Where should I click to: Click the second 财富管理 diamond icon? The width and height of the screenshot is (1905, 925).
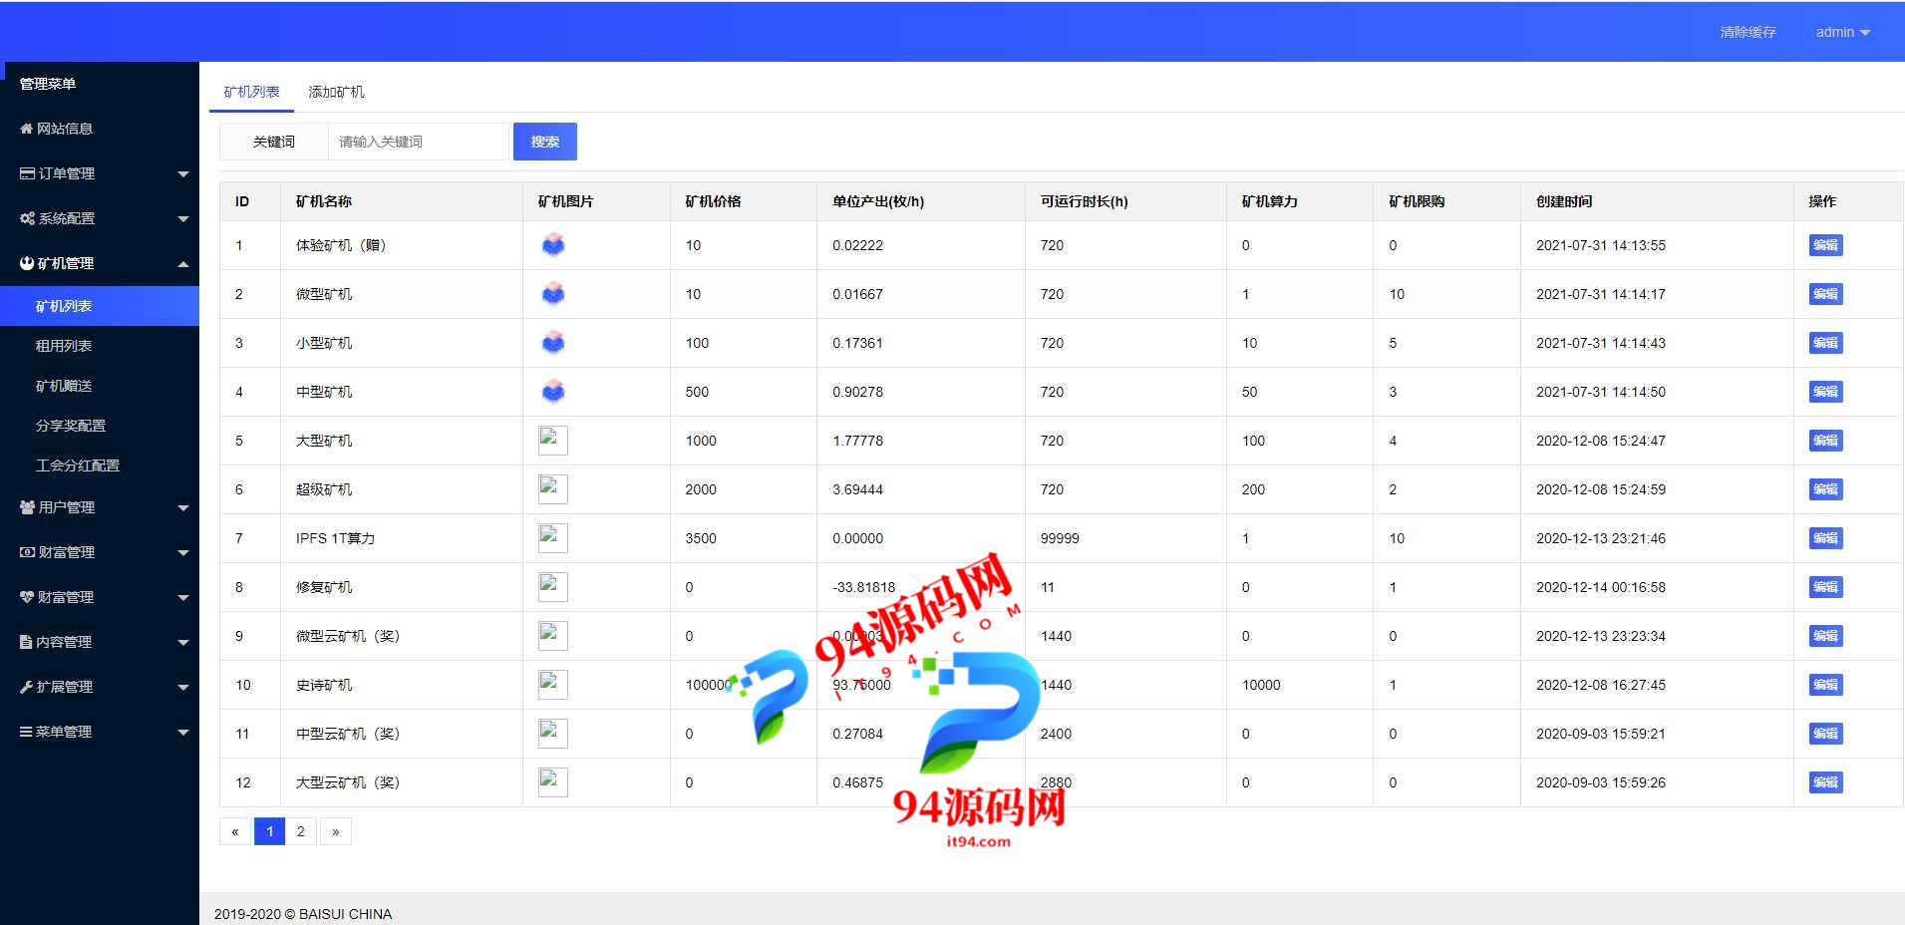pos(27,597)
